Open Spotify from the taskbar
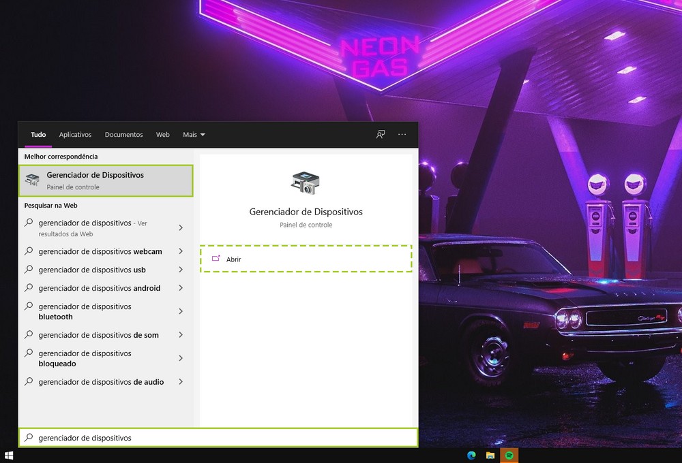 pyautogui.click(x=509, y=456)
